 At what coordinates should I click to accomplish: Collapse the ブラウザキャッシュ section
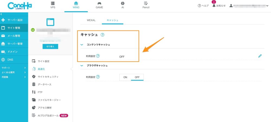point(82,65)
